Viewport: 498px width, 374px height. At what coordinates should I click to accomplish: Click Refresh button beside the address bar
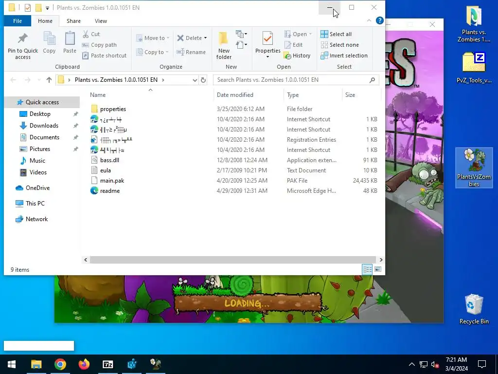[x=203, y=80]
